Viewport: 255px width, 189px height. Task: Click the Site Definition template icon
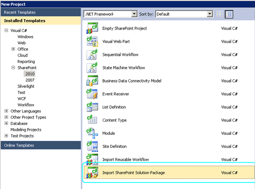[92, 146]
